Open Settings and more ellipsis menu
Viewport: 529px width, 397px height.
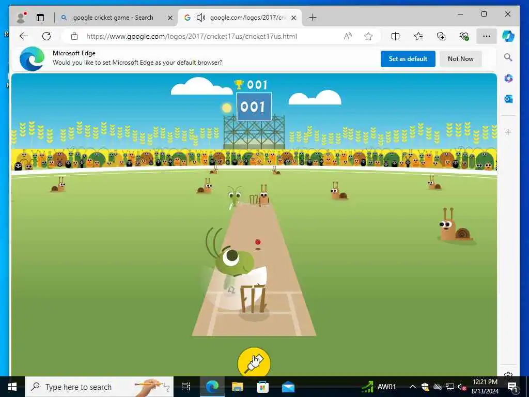click(486, 36)
